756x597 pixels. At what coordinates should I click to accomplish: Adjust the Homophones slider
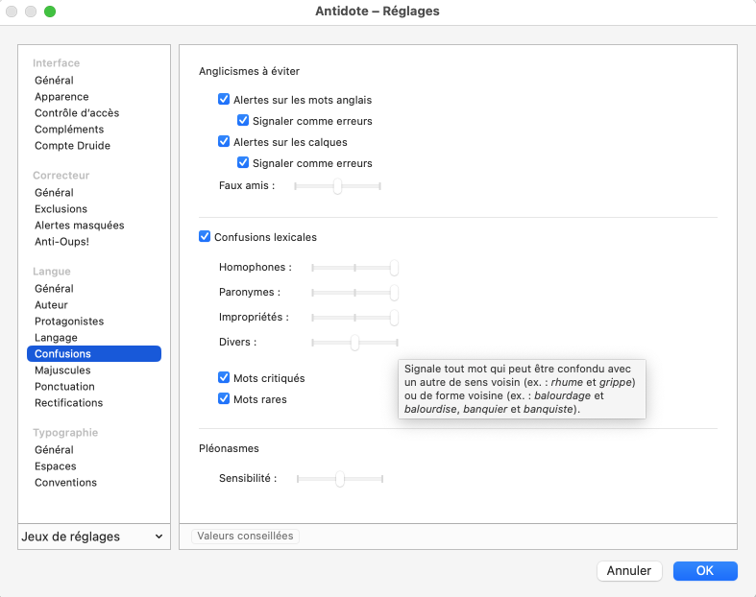coord(394,268)
